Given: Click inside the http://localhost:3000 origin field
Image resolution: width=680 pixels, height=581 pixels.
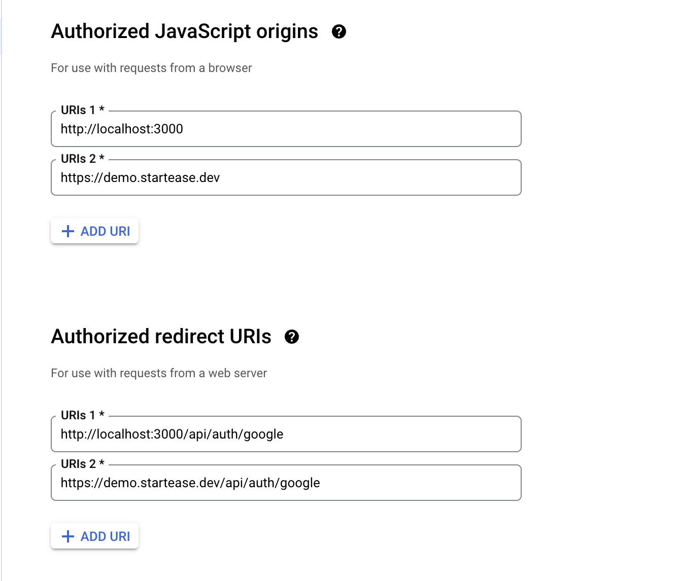Looking at the screenshot, I should coord(286,129).
